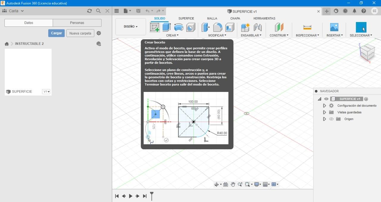Open the ENSAMBLAR dropdown menu
Screen dimensions: 381x202
click(251, 35)
